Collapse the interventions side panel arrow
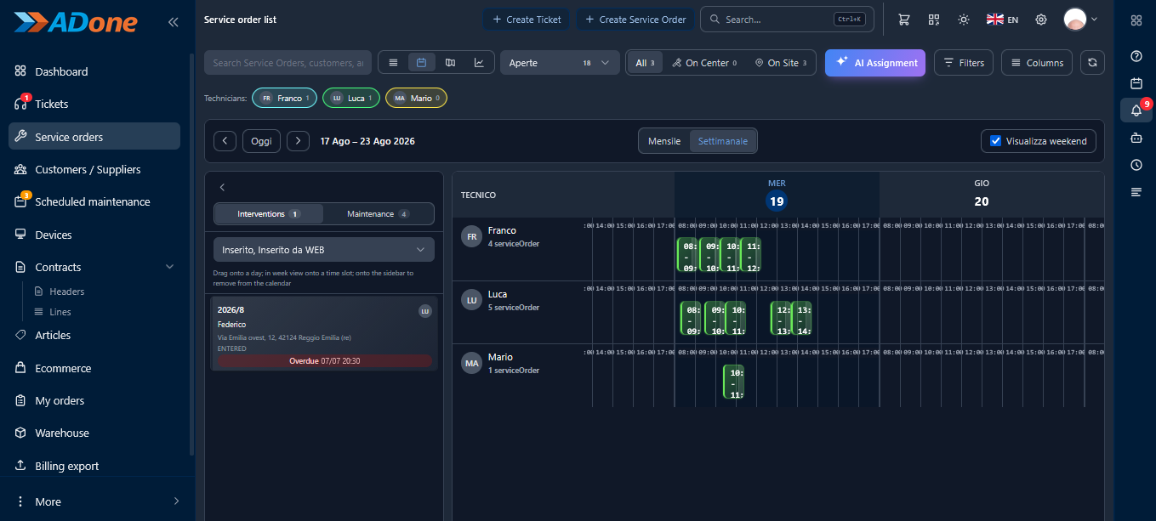Viewport: 1156px width, 521px height. (x=222, y=187)
